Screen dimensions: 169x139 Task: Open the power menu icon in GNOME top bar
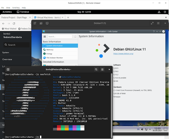pos(165,12)
